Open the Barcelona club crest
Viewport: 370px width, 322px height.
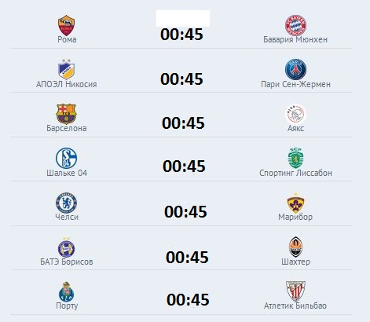coord(66,114)
